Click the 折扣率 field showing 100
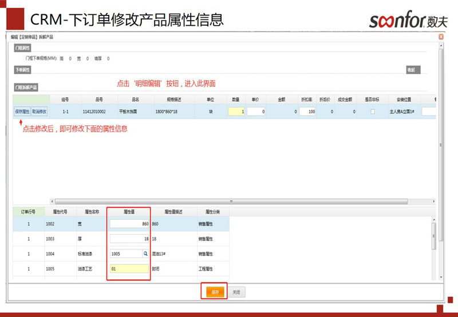 (308, 112)
